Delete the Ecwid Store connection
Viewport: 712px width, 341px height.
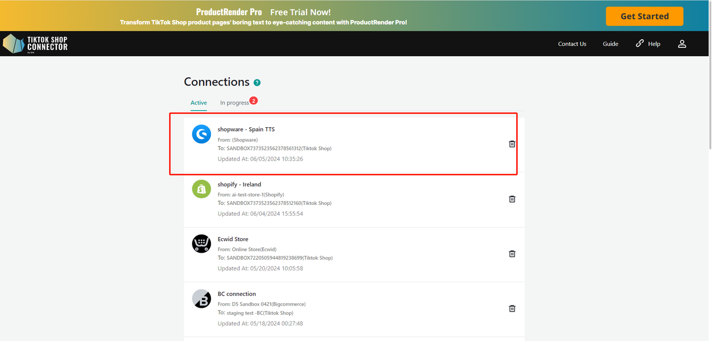(x=512, y=254)
